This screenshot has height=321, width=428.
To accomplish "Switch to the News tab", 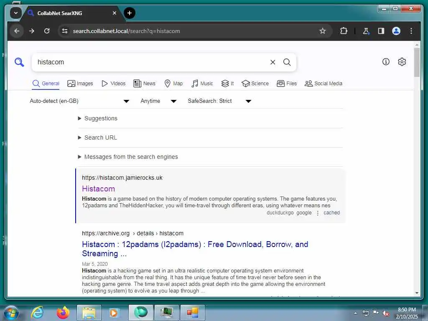I will tap(144, 84).
